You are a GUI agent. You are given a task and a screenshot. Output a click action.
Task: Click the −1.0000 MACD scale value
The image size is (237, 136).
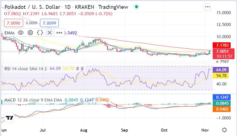click(223, 118)
